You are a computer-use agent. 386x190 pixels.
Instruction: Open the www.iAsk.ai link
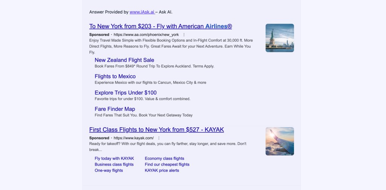(x=142, y=12)
